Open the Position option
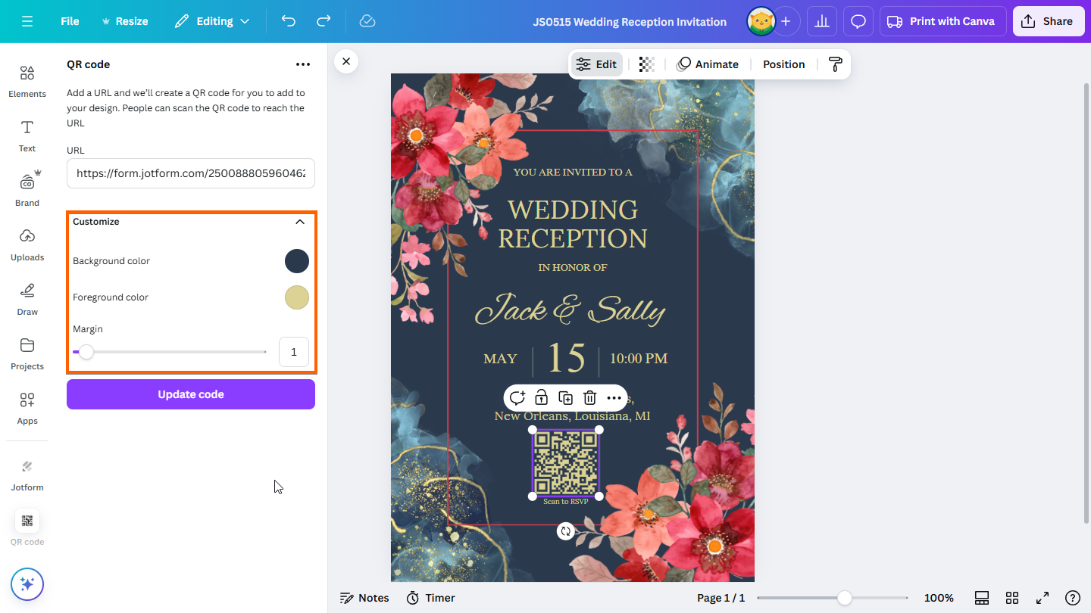 (784, 64)
